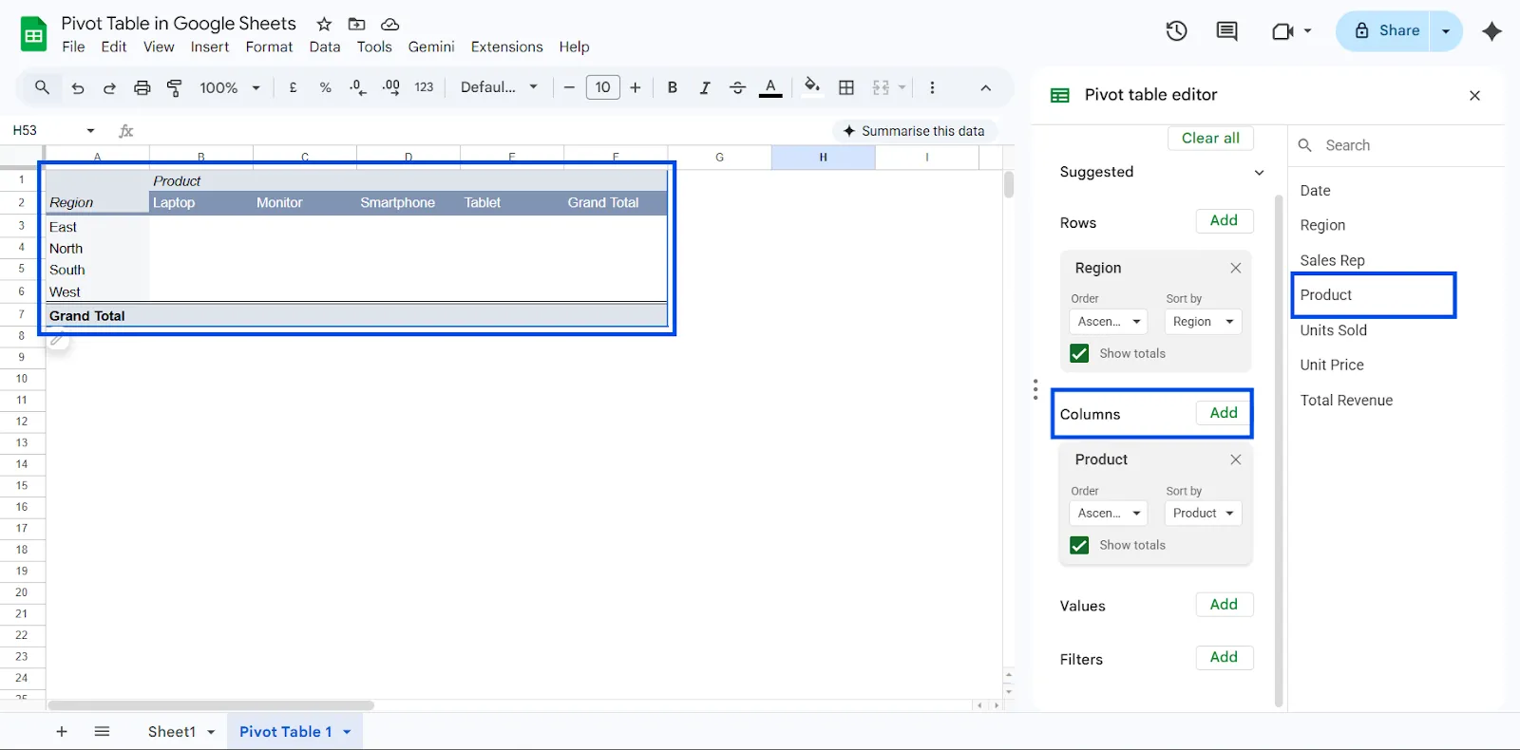The height and width of the screenshot is (750, 1520).
Task: Open Sheet1 tab options arrow
Action: point(211,732)
